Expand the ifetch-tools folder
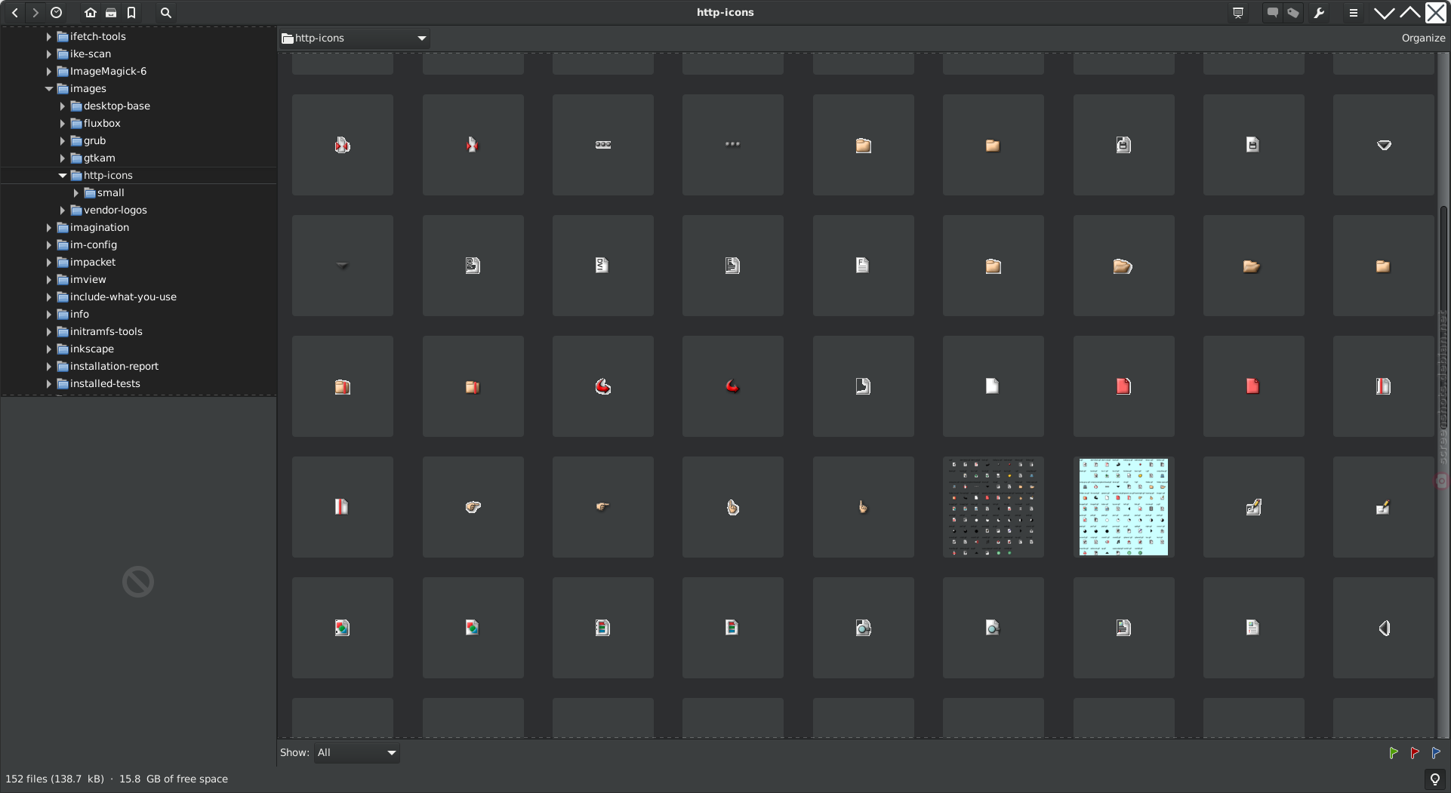The image size is (1451, 793). pyautogui.click(x=49, y=36)
